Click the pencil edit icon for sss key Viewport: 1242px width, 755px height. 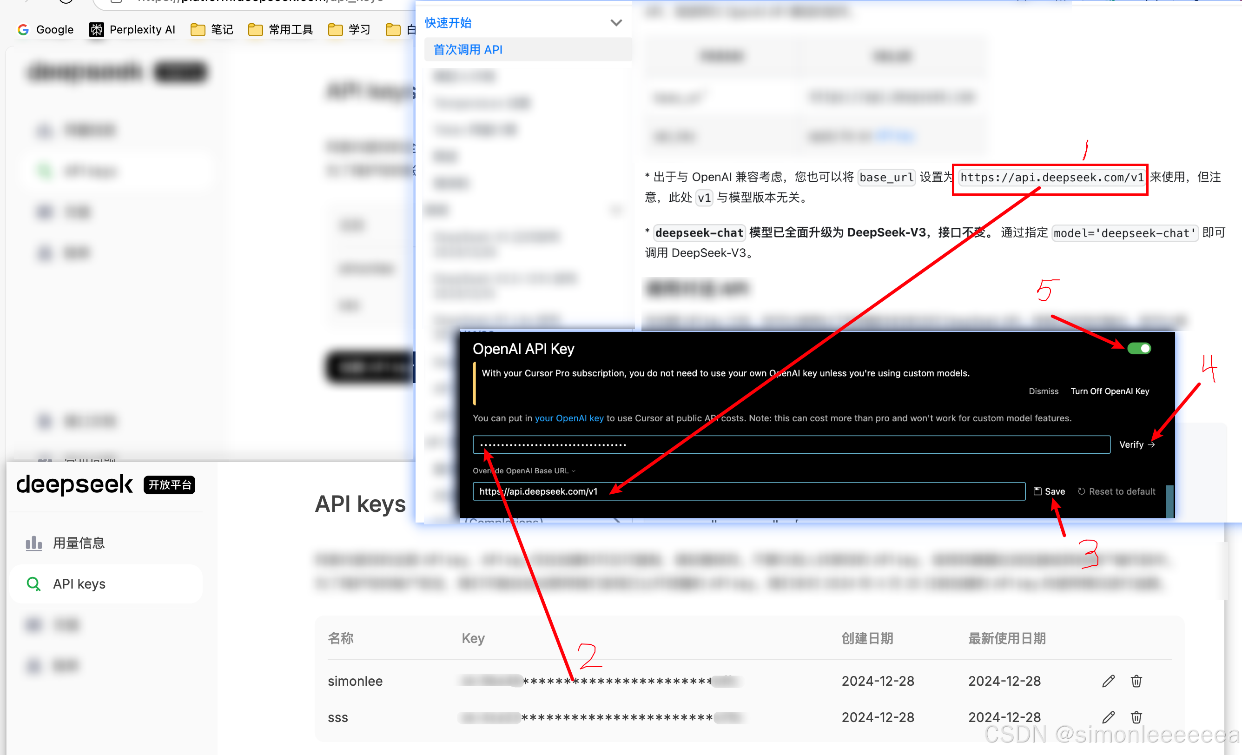coord(1108,717)
